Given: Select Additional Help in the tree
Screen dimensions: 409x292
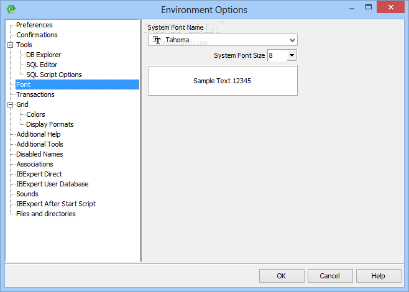Looking at the screenshot, I should (39, 134).
